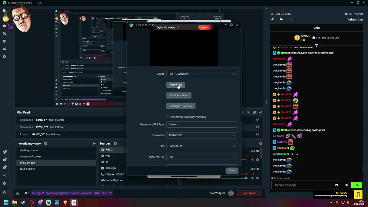Toggle scene transition icon beside Sources
The height and width of the screenshot is (207, 368).
coord(95,143)
